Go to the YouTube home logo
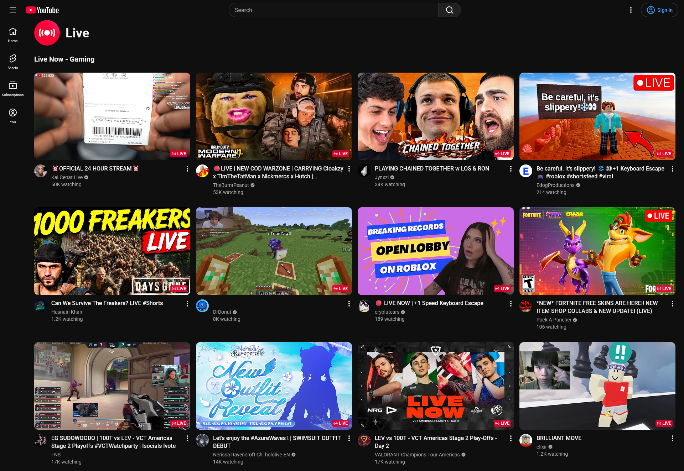This screenshot has height=471, width=684. pos(42,10)
